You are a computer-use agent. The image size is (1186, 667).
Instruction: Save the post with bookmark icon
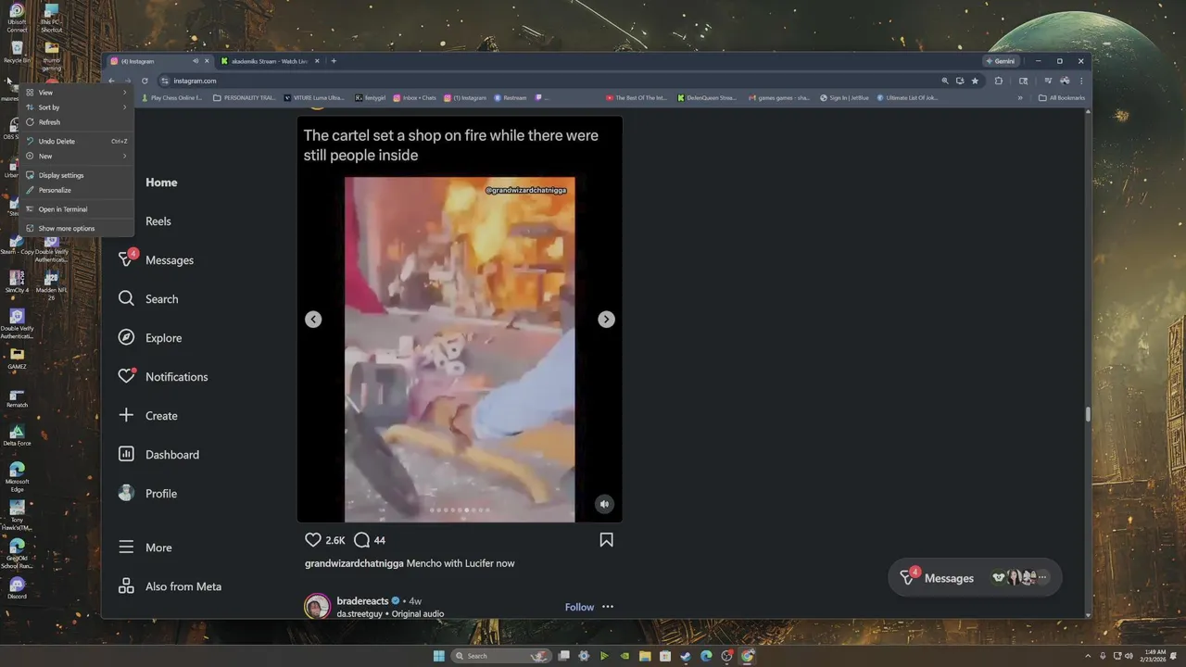606,540
